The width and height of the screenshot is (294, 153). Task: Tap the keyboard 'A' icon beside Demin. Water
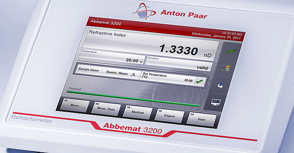coord(133,75)
